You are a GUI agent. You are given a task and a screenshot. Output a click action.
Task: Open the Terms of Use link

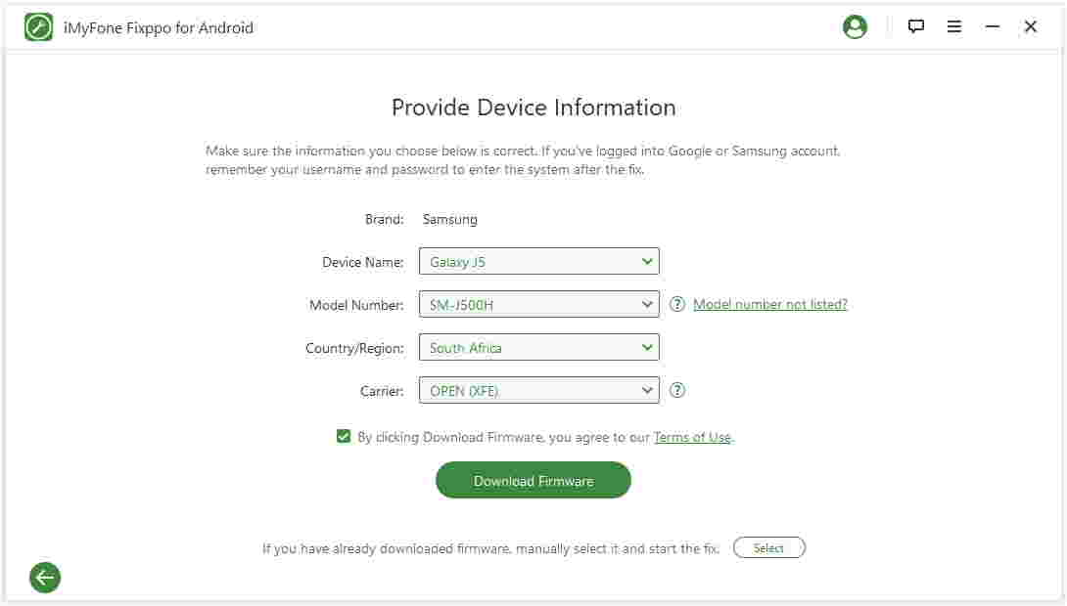692,438
